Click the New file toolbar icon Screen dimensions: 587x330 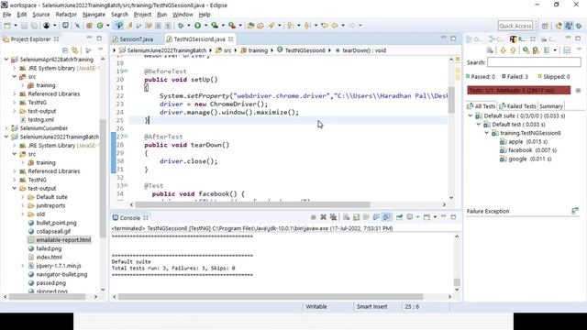(7, 26)
